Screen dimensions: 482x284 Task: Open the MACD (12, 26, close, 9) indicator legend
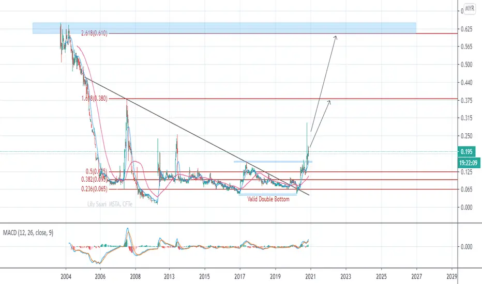click(28, 233)
